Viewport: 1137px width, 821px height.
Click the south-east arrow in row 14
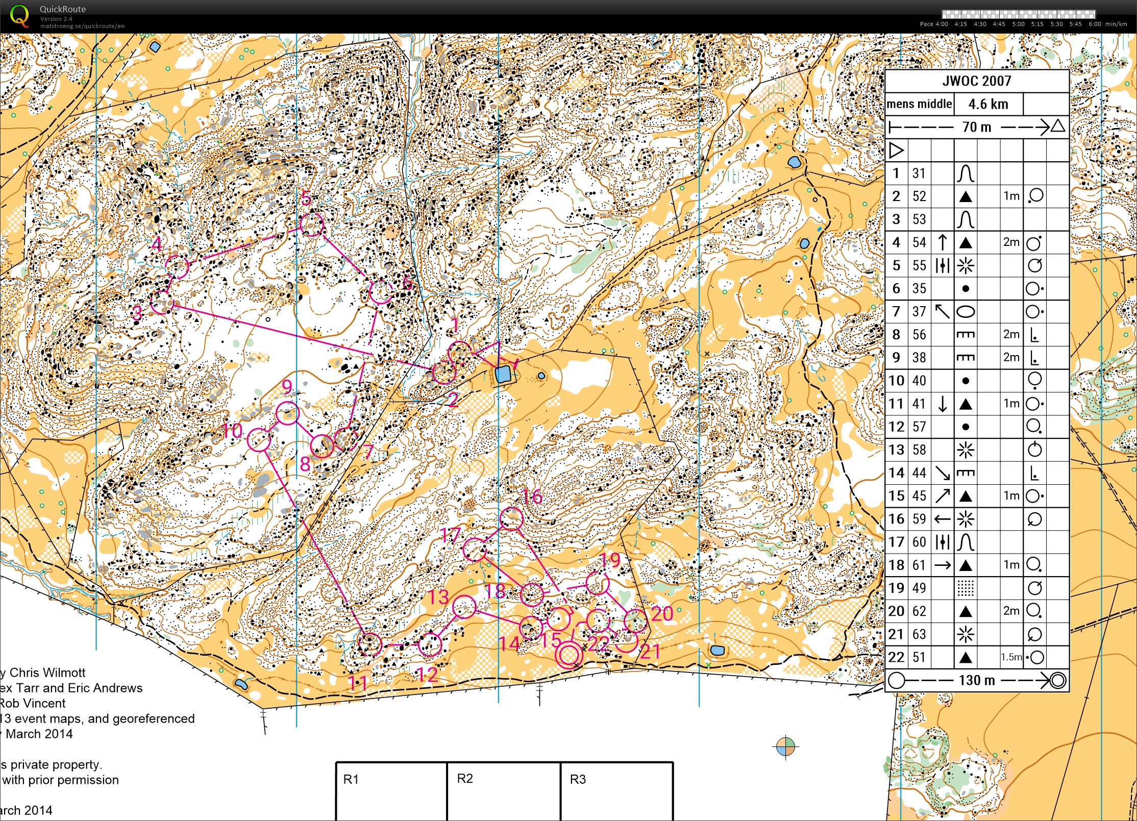coord(942,473)
